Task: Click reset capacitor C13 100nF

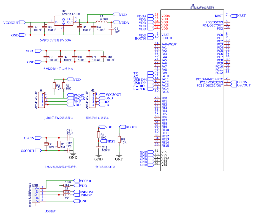Action: [99, 147]
